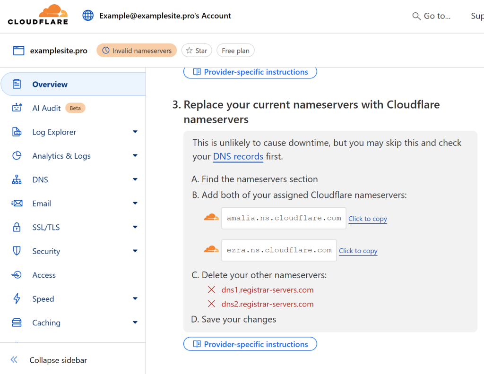Select the ezra.ns.cloudflare.com nameserver field
This screenshot has width=484, height=374.
coord(279,250)
